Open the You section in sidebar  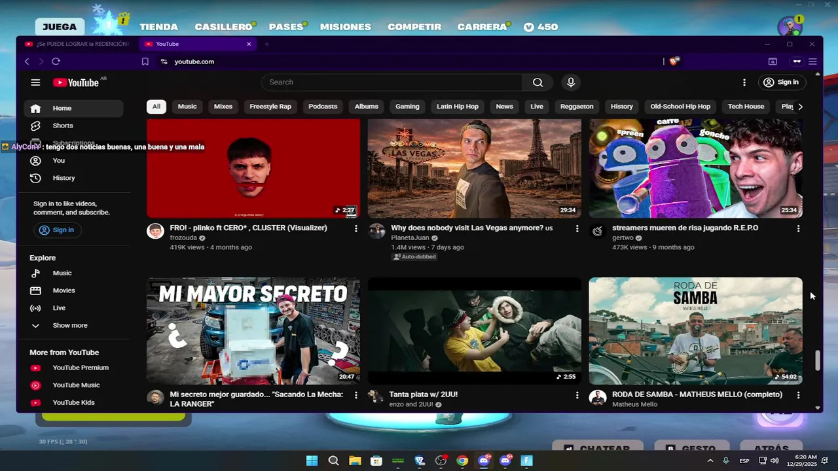pyautogui.click(x=73, y=160)
